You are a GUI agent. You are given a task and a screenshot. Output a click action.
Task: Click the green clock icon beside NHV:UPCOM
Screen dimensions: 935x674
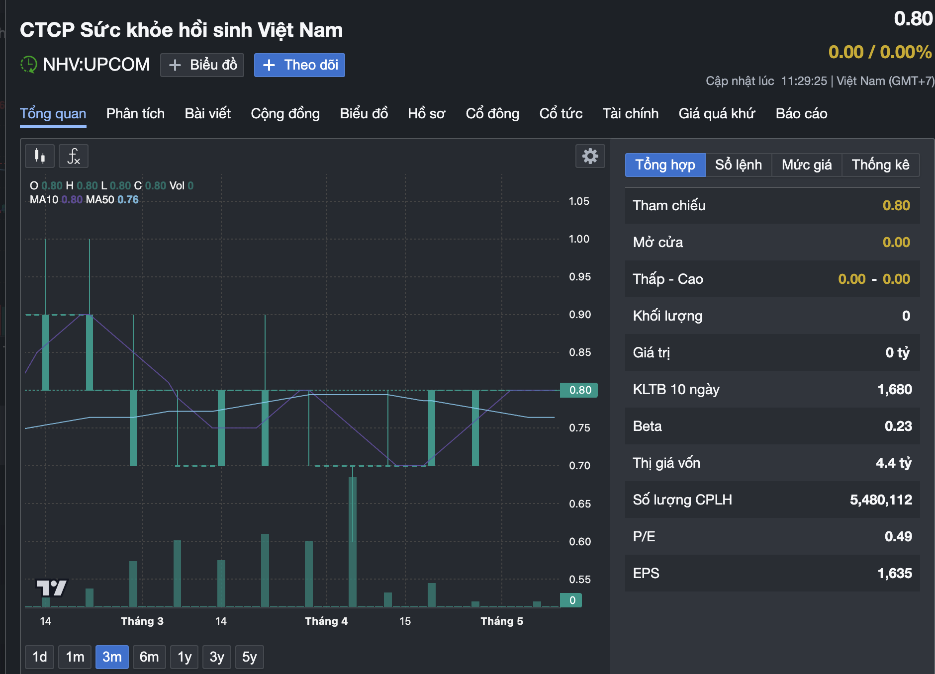tap(28, 65)
